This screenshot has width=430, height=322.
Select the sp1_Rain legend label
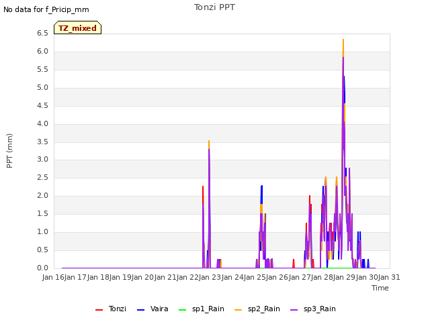[208, 309]
